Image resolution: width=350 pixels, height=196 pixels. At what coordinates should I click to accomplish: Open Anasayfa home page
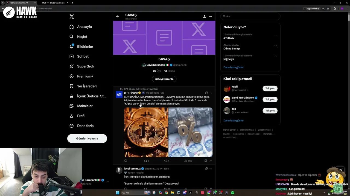click(x=81, y=27)
